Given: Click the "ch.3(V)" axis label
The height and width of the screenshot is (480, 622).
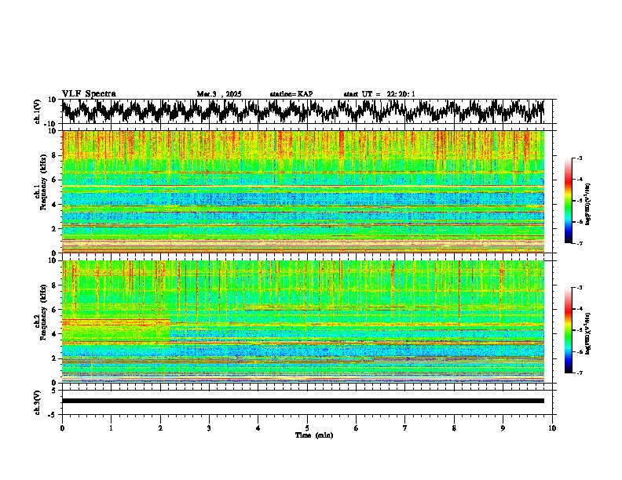Looking at the screenshot, I should (x=38, y=402).
